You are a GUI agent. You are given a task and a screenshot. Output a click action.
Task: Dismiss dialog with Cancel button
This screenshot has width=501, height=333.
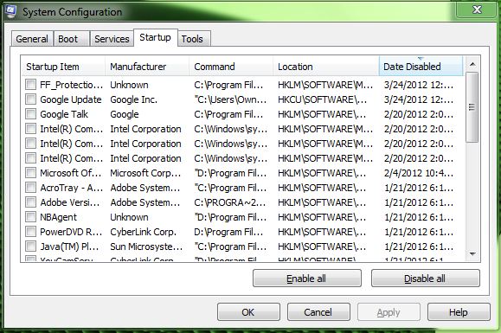click(318, 312)
